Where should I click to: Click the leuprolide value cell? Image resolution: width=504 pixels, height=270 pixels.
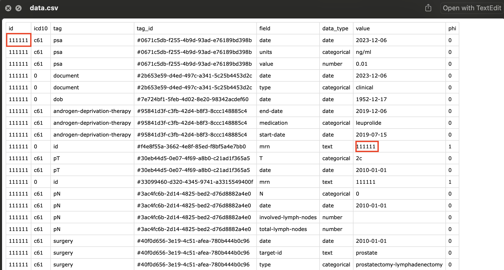click(368, 123)
